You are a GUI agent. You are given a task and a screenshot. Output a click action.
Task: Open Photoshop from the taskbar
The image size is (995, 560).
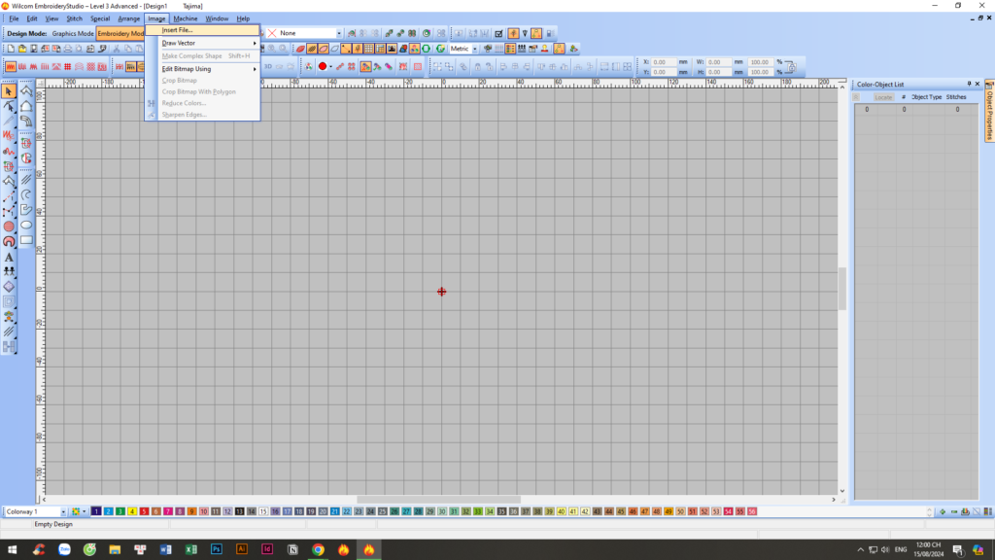[217, 549]
